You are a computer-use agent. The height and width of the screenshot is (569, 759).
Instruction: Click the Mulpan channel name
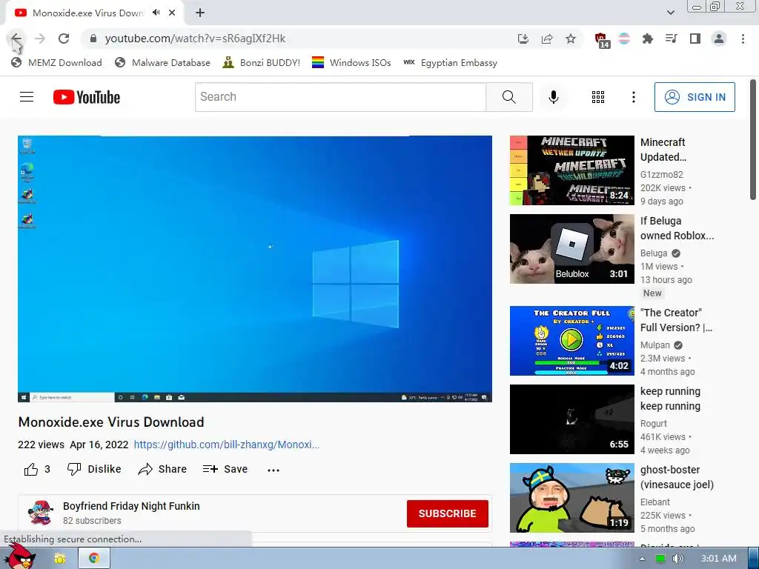[x=655, y=345]
